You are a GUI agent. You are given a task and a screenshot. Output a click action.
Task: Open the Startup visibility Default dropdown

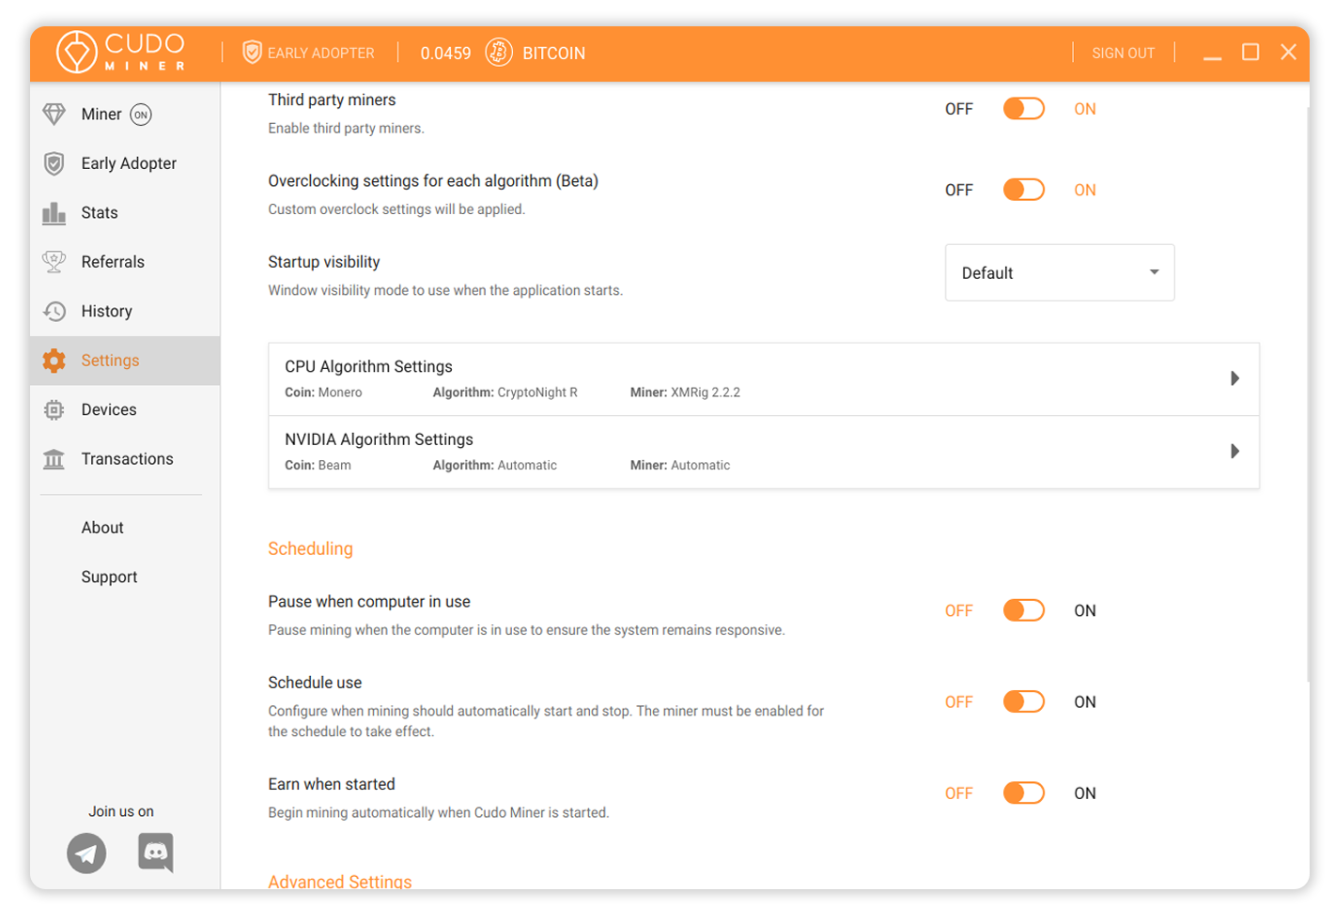(1060, 273)
